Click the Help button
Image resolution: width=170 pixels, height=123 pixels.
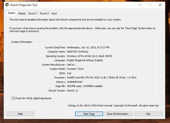point(20,114)
